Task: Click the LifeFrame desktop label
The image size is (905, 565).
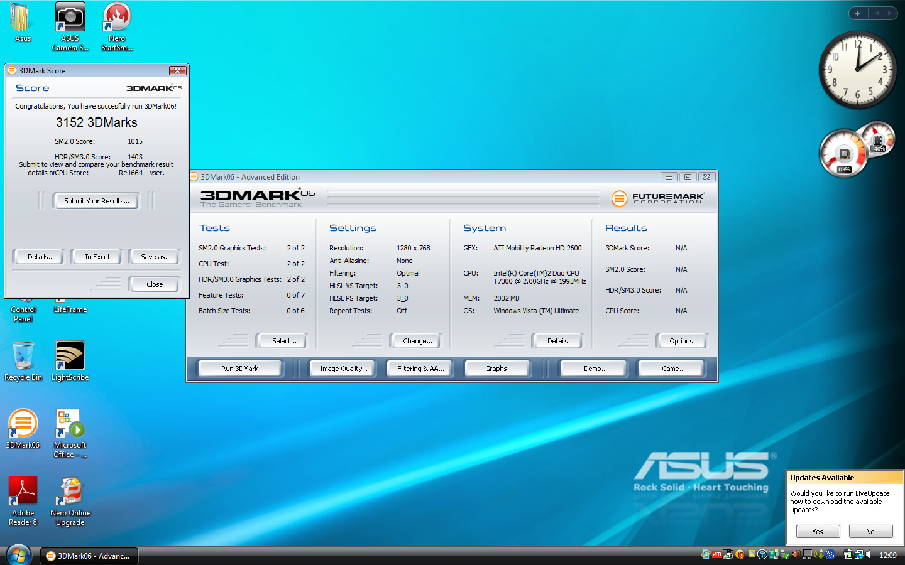Action: pyautogui.click(x=70, y=309)
